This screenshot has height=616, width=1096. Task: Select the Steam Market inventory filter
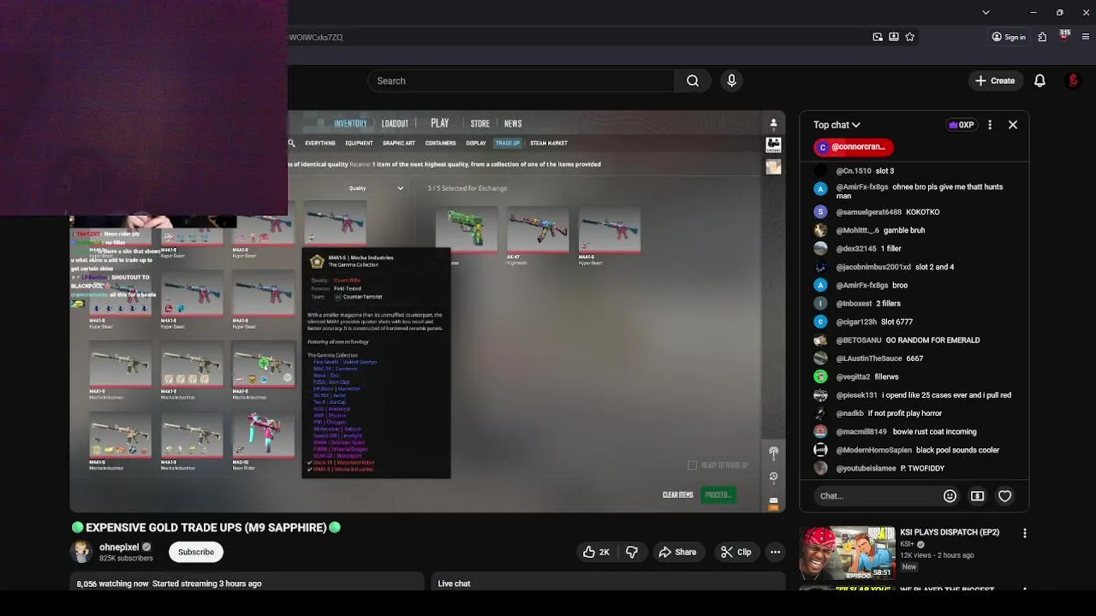pyautogui.click(x=549, y=143)
